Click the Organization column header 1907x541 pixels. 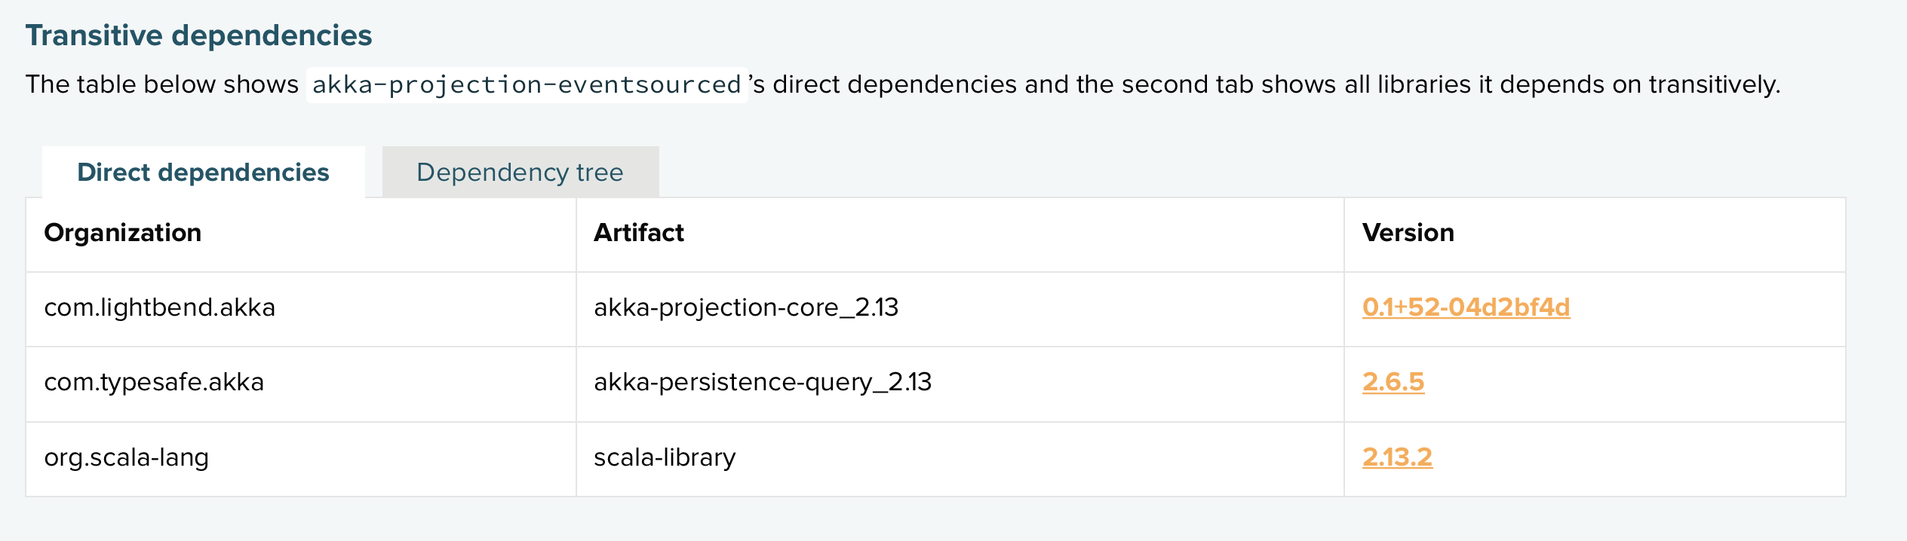(x=123, y=233)
